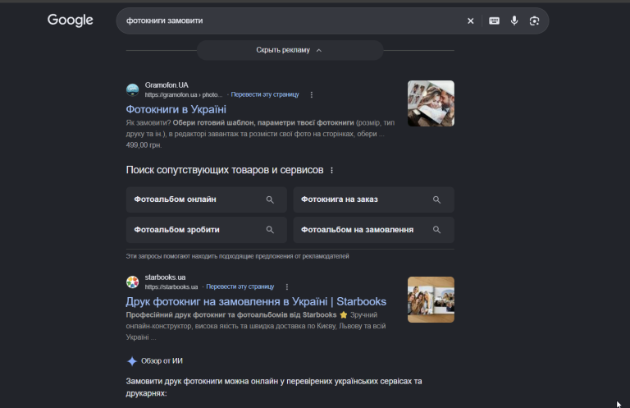Translate the Gramofon.UA page
This screenshot has width=630, height=408.
[x=265, y=94]
